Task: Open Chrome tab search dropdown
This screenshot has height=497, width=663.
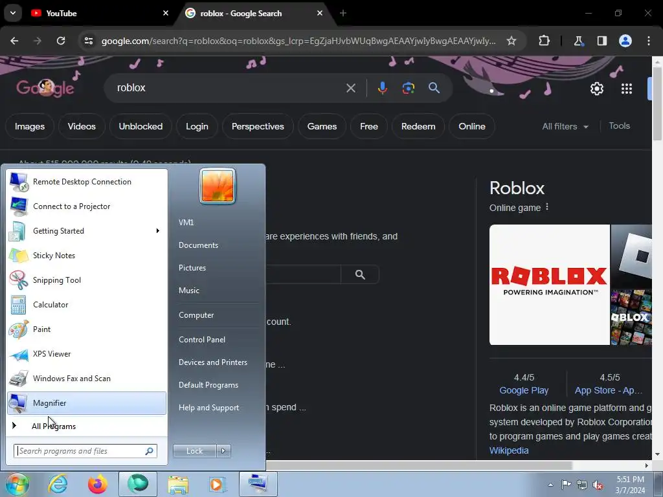Action: tap(13, 13)
